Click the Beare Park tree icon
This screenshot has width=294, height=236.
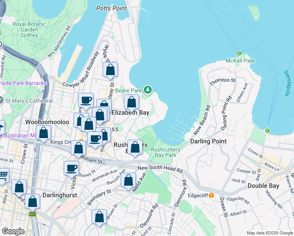click(148, 90)
